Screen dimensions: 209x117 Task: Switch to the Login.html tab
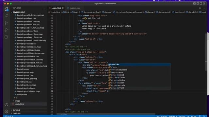56,8
